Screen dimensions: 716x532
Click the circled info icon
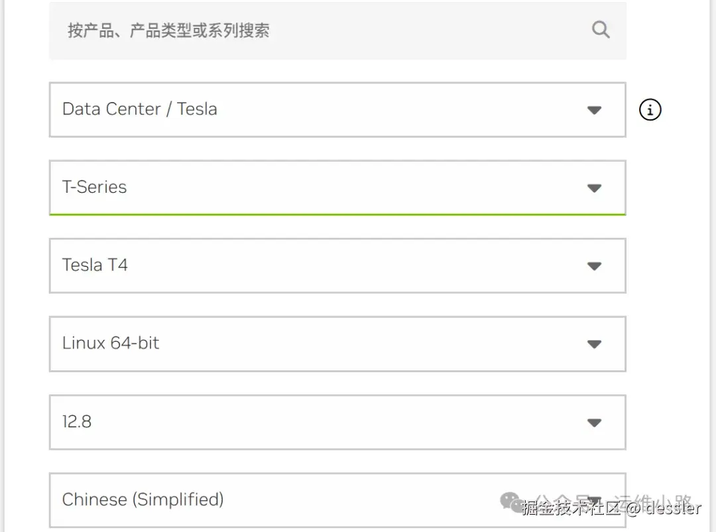650,110
